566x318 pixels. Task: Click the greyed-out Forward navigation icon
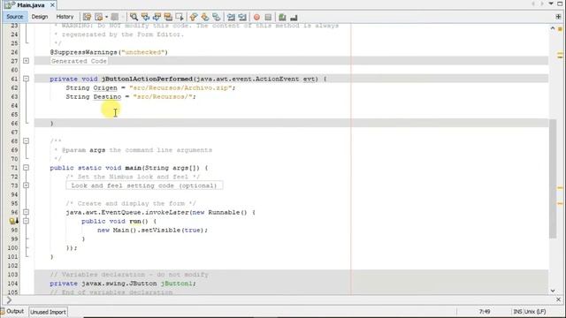(x=115, y=17)
